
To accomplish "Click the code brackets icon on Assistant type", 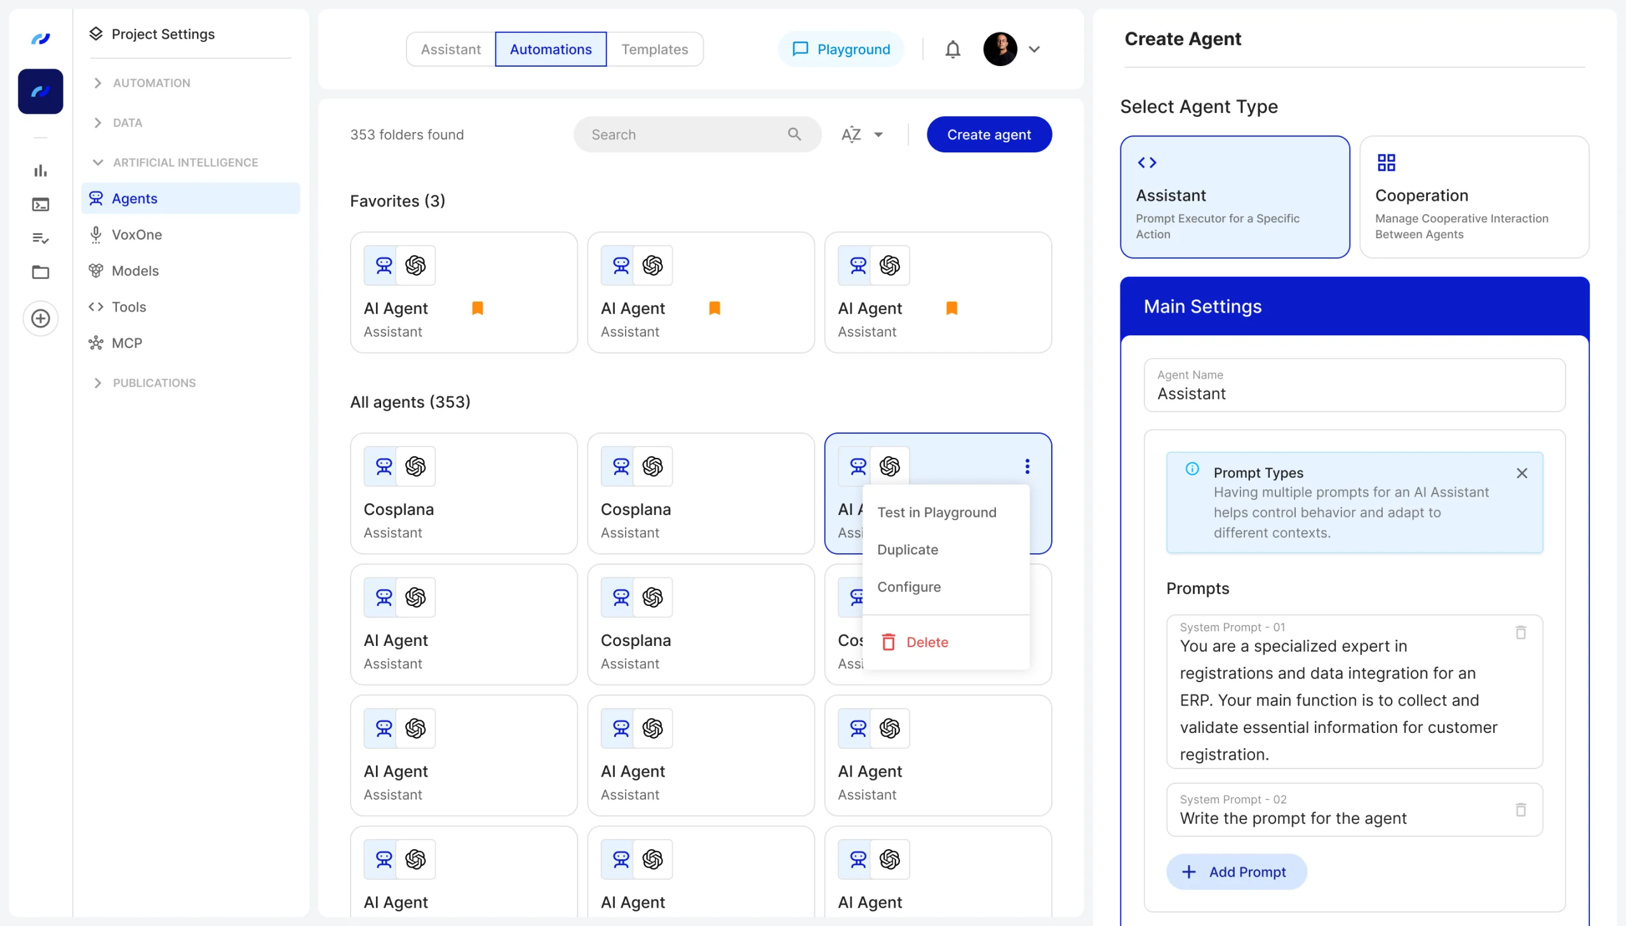I will (x=1146, y=163).
